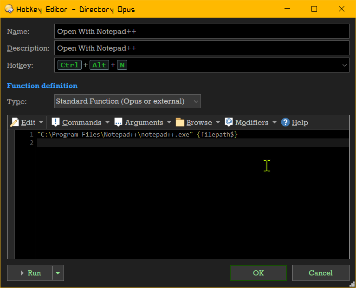Minimize the Hotkey Editor window
This screenshot has width=356, height=288.
[287, 9]
